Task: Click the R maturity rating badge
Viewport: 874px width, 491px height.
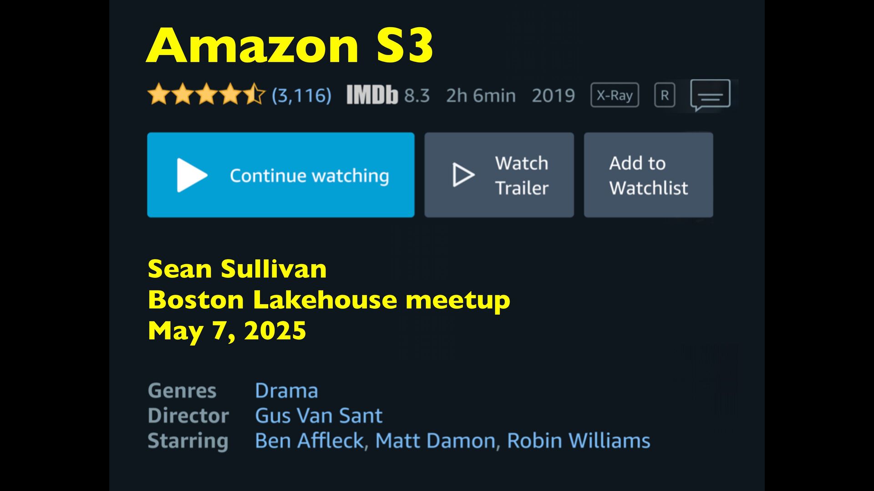Action: point(665,95)
